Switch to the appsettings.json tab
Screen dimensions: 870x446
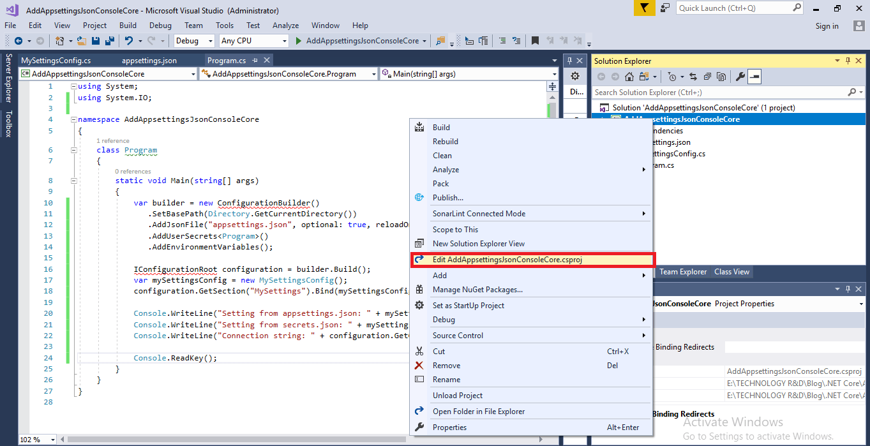click(x=149, y=61)
